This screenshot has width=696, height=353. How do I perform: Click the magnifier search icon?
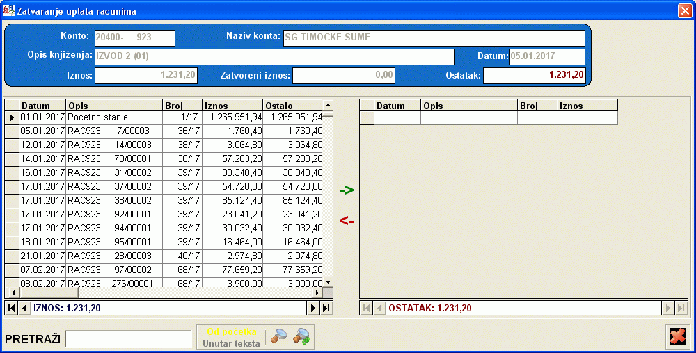click(278, 337)
